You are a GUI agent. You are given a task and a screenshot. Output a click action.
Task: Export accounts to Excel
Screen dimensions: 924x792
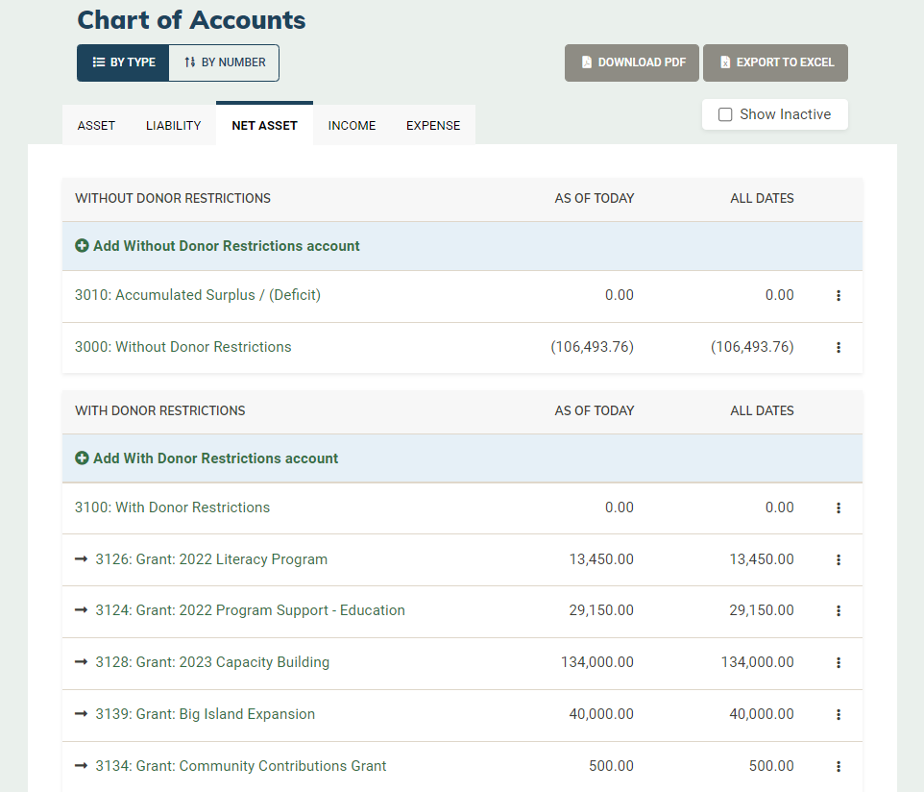(775, 62)
